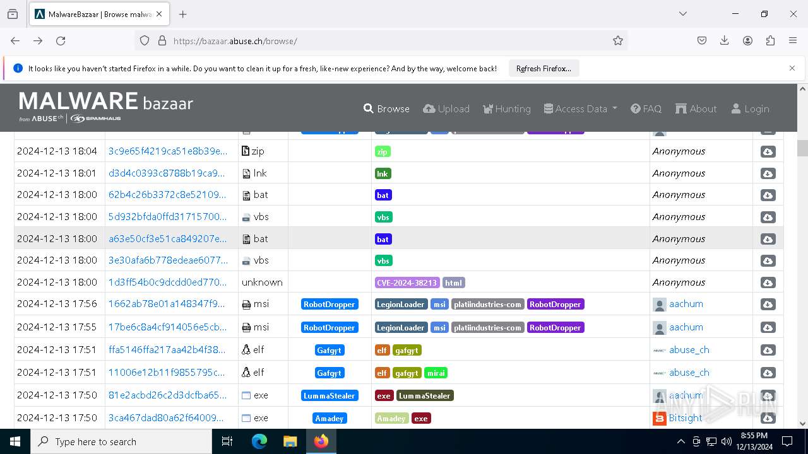Open the Login page
The width and height of the screenshot is (808, 454).
[750, 108]
